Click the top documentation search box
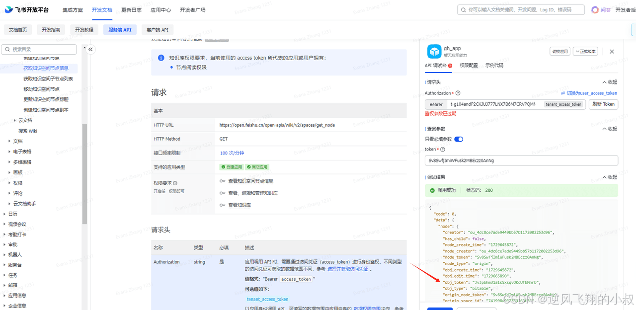Screen dimensions: 636x310 [521, 10]
